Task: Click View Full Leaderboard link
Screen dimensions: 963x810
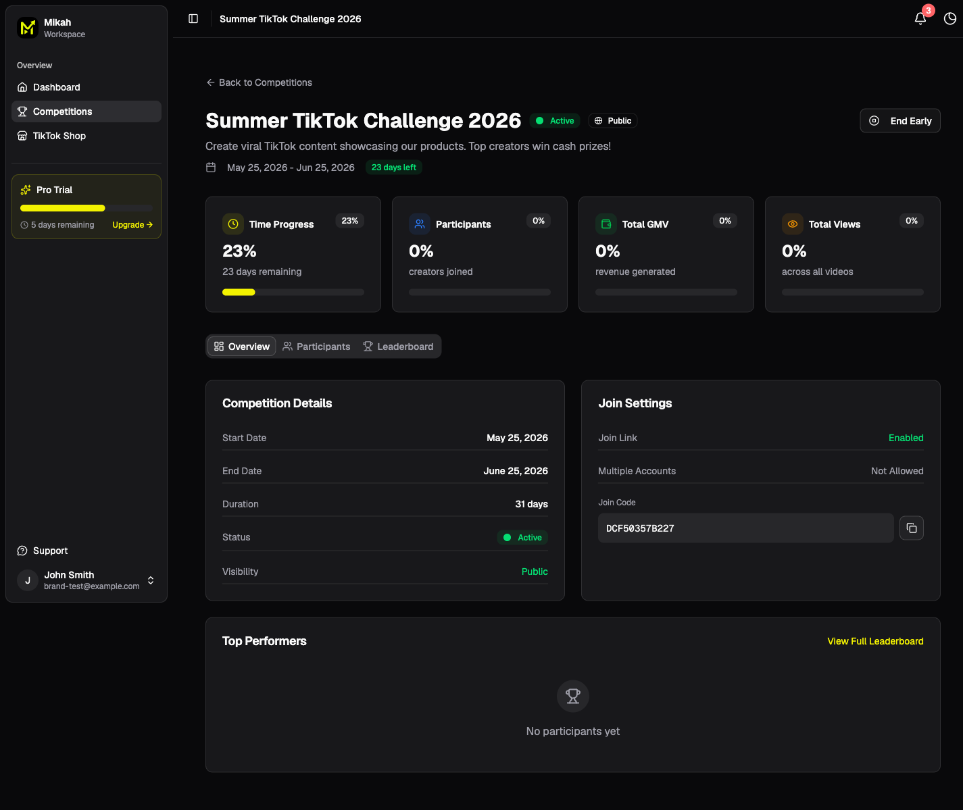Action: (x=875, y=641)
